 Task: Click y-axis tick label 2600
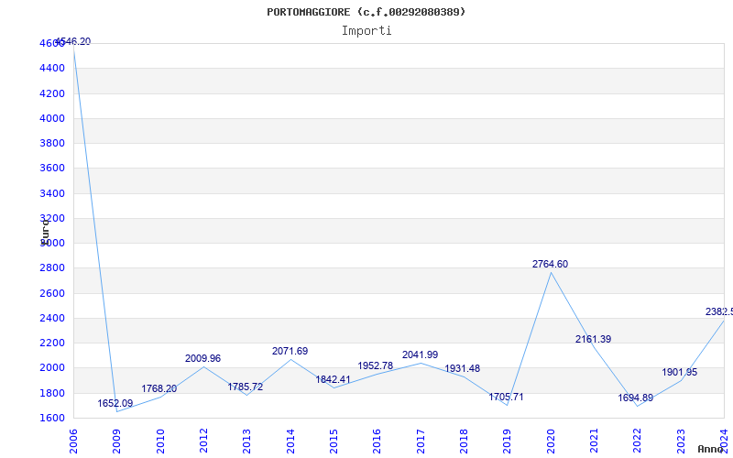pos(52,293)
